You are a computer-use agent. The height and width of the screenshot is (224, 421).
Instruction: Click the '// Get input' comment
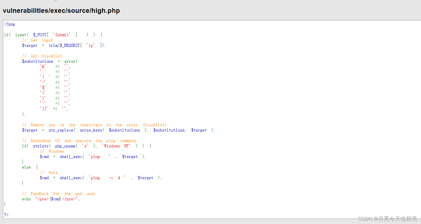(x=38, y=40)
